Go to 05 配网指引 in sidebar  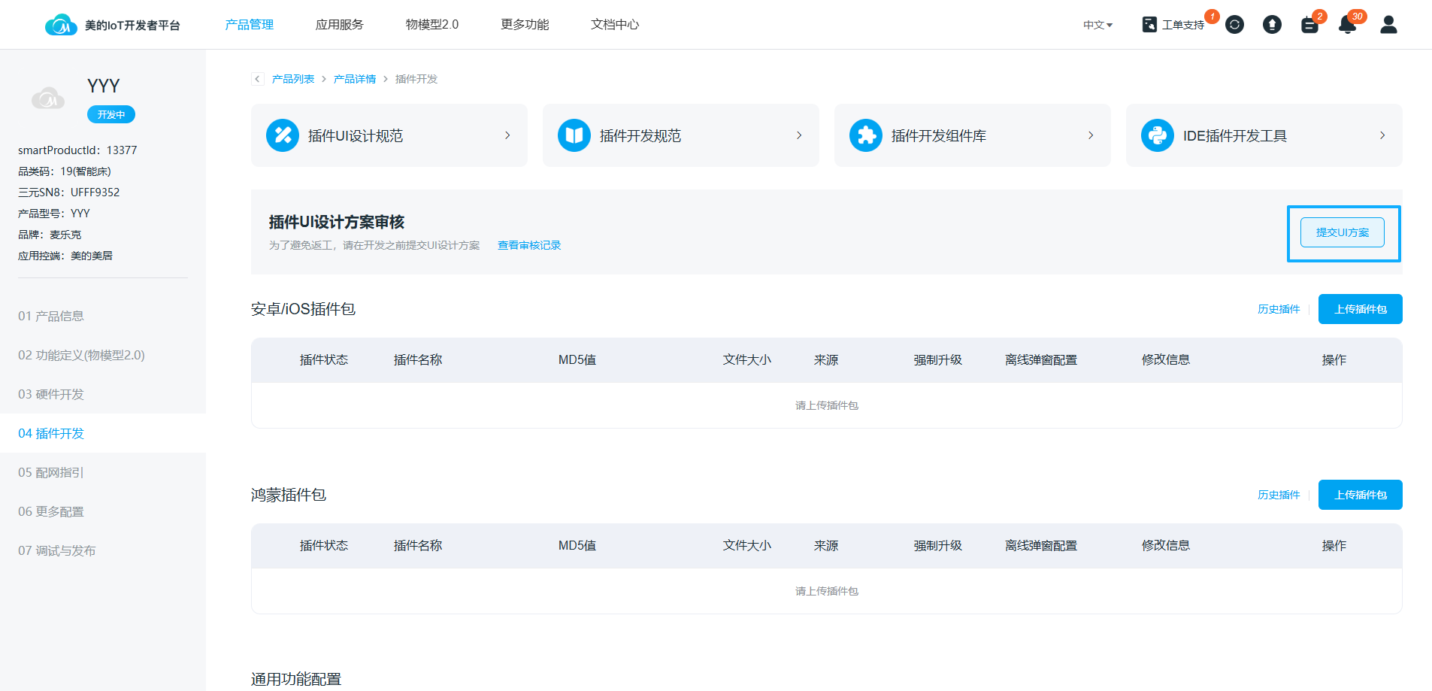point(51,472)
